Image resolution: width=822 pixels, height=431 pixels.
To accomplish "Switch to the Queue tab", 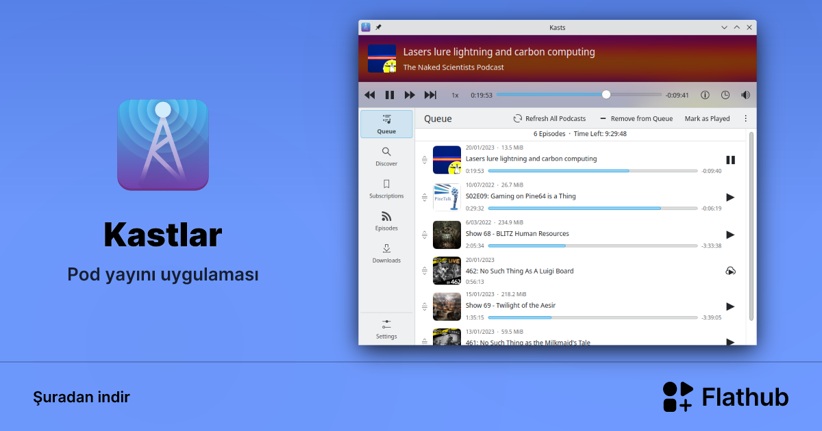I will 386,123.
